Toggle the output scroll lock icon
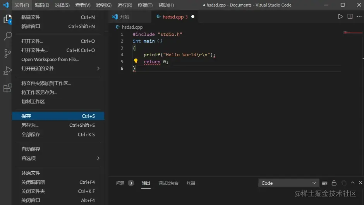The image size is (364, 205). click(334, 183)
